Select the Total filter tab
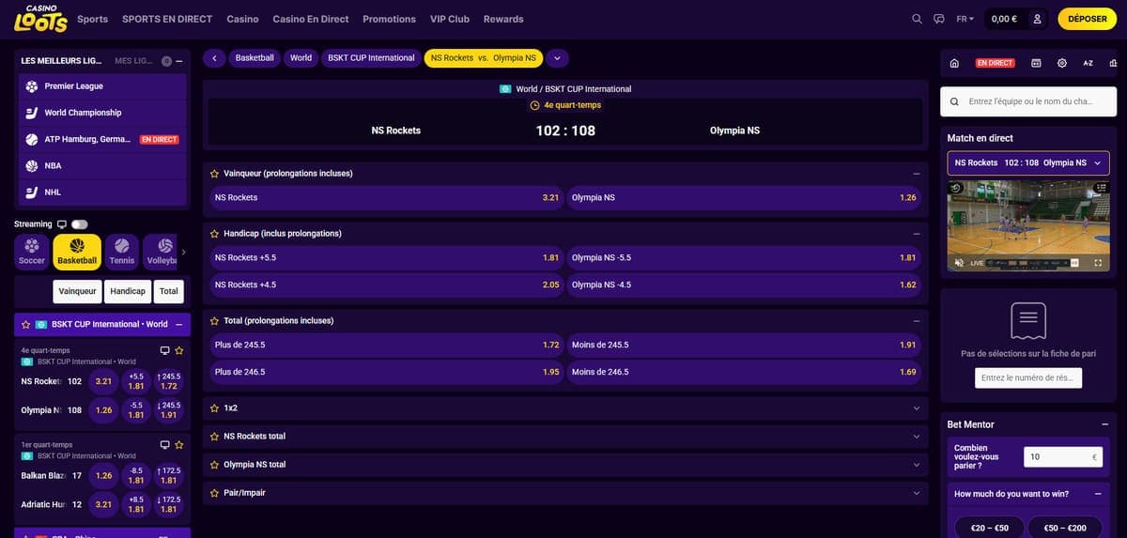Image resolution: width=1127 pixels, height=538 pixels. click(x=169, y=291)
